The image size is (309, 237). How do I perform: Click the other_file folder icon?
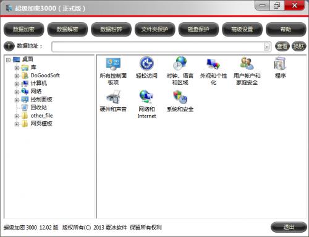pyautogui.click(x=25, y=116)
